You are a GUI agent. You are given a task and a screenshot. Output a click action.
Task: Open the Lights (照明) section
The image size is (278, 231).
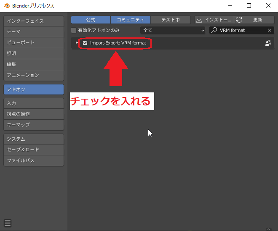pos(34,53)
